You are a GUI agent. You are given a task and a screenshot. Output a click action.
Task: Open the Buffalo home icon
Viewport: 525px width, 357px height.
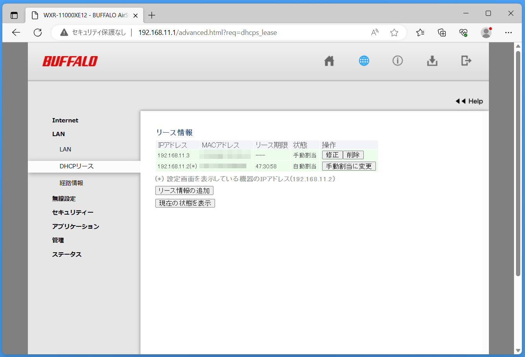[x=329, y=61]
